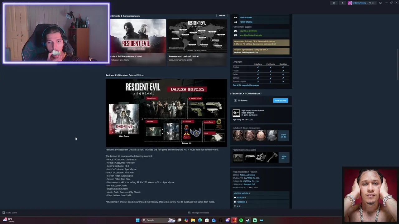
Task: Click the notification bell icon at top
Action: (x=342, y=3)
